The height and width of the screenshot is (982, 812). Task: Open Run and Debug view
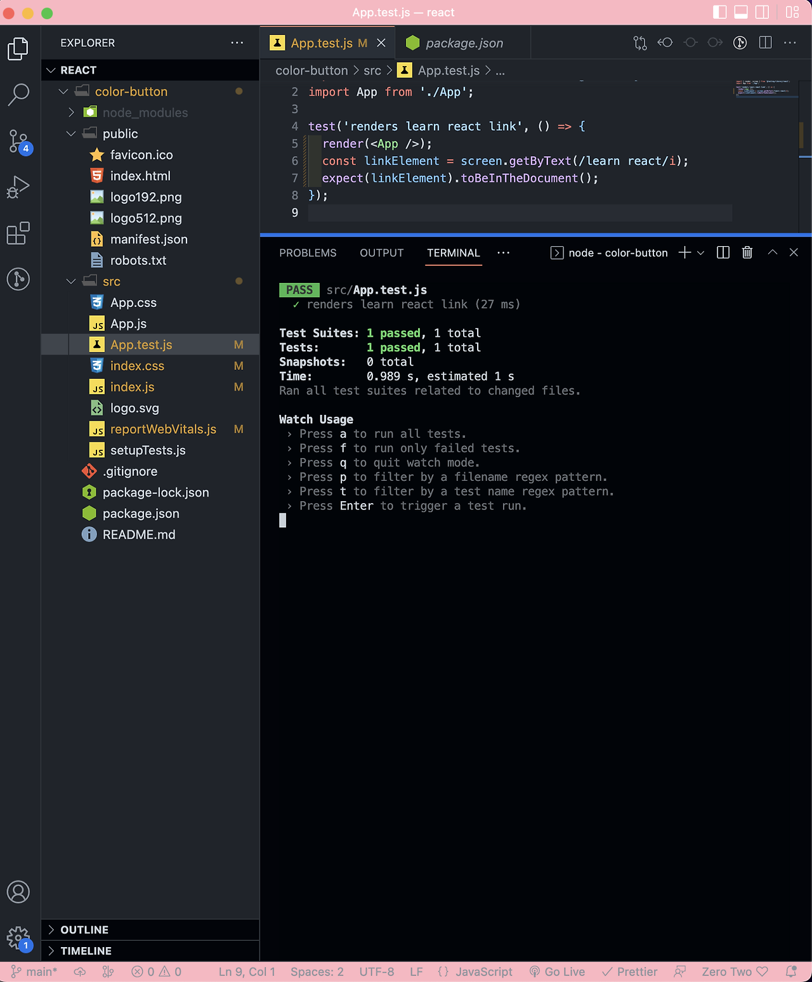click(18, 187)
